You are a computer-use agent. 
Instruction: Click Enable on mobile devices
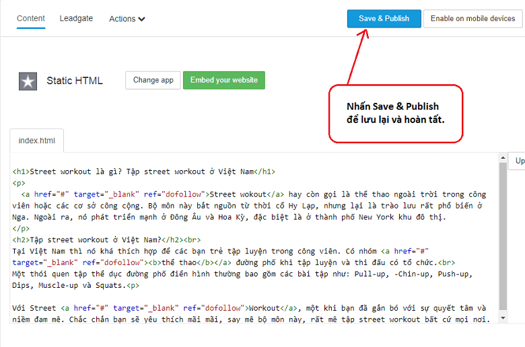point(473,19)
